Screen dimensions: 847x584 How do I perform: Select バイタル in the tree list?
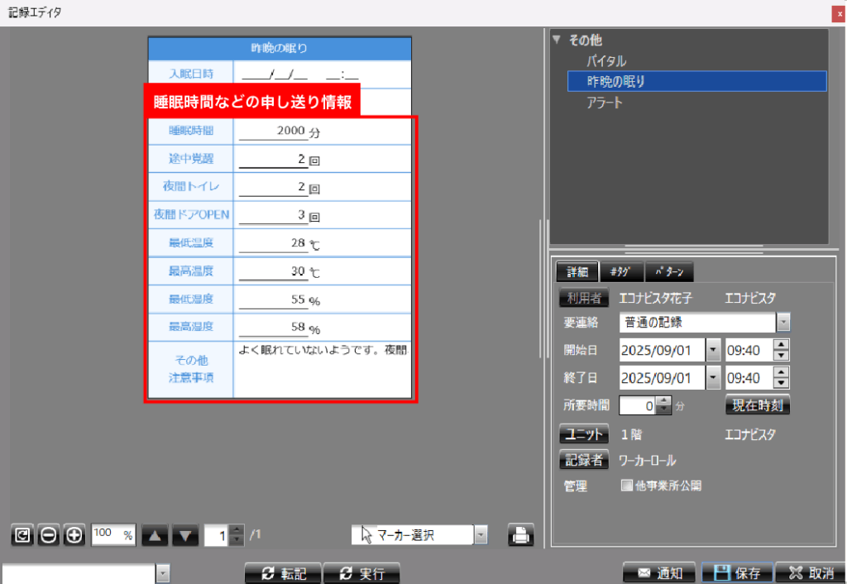(606, 60)
